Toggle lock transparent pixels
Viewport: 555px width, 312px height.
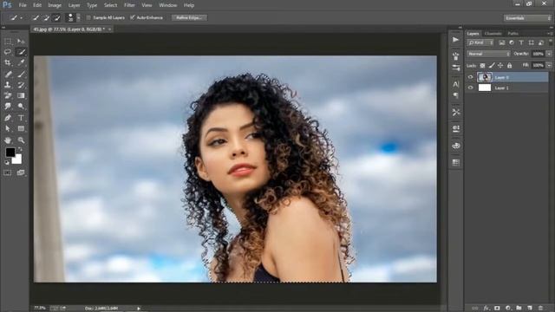coord(482,66)
